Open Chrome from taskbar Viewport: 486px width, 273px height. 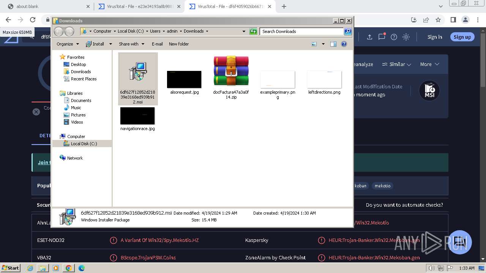coord(69,268)
